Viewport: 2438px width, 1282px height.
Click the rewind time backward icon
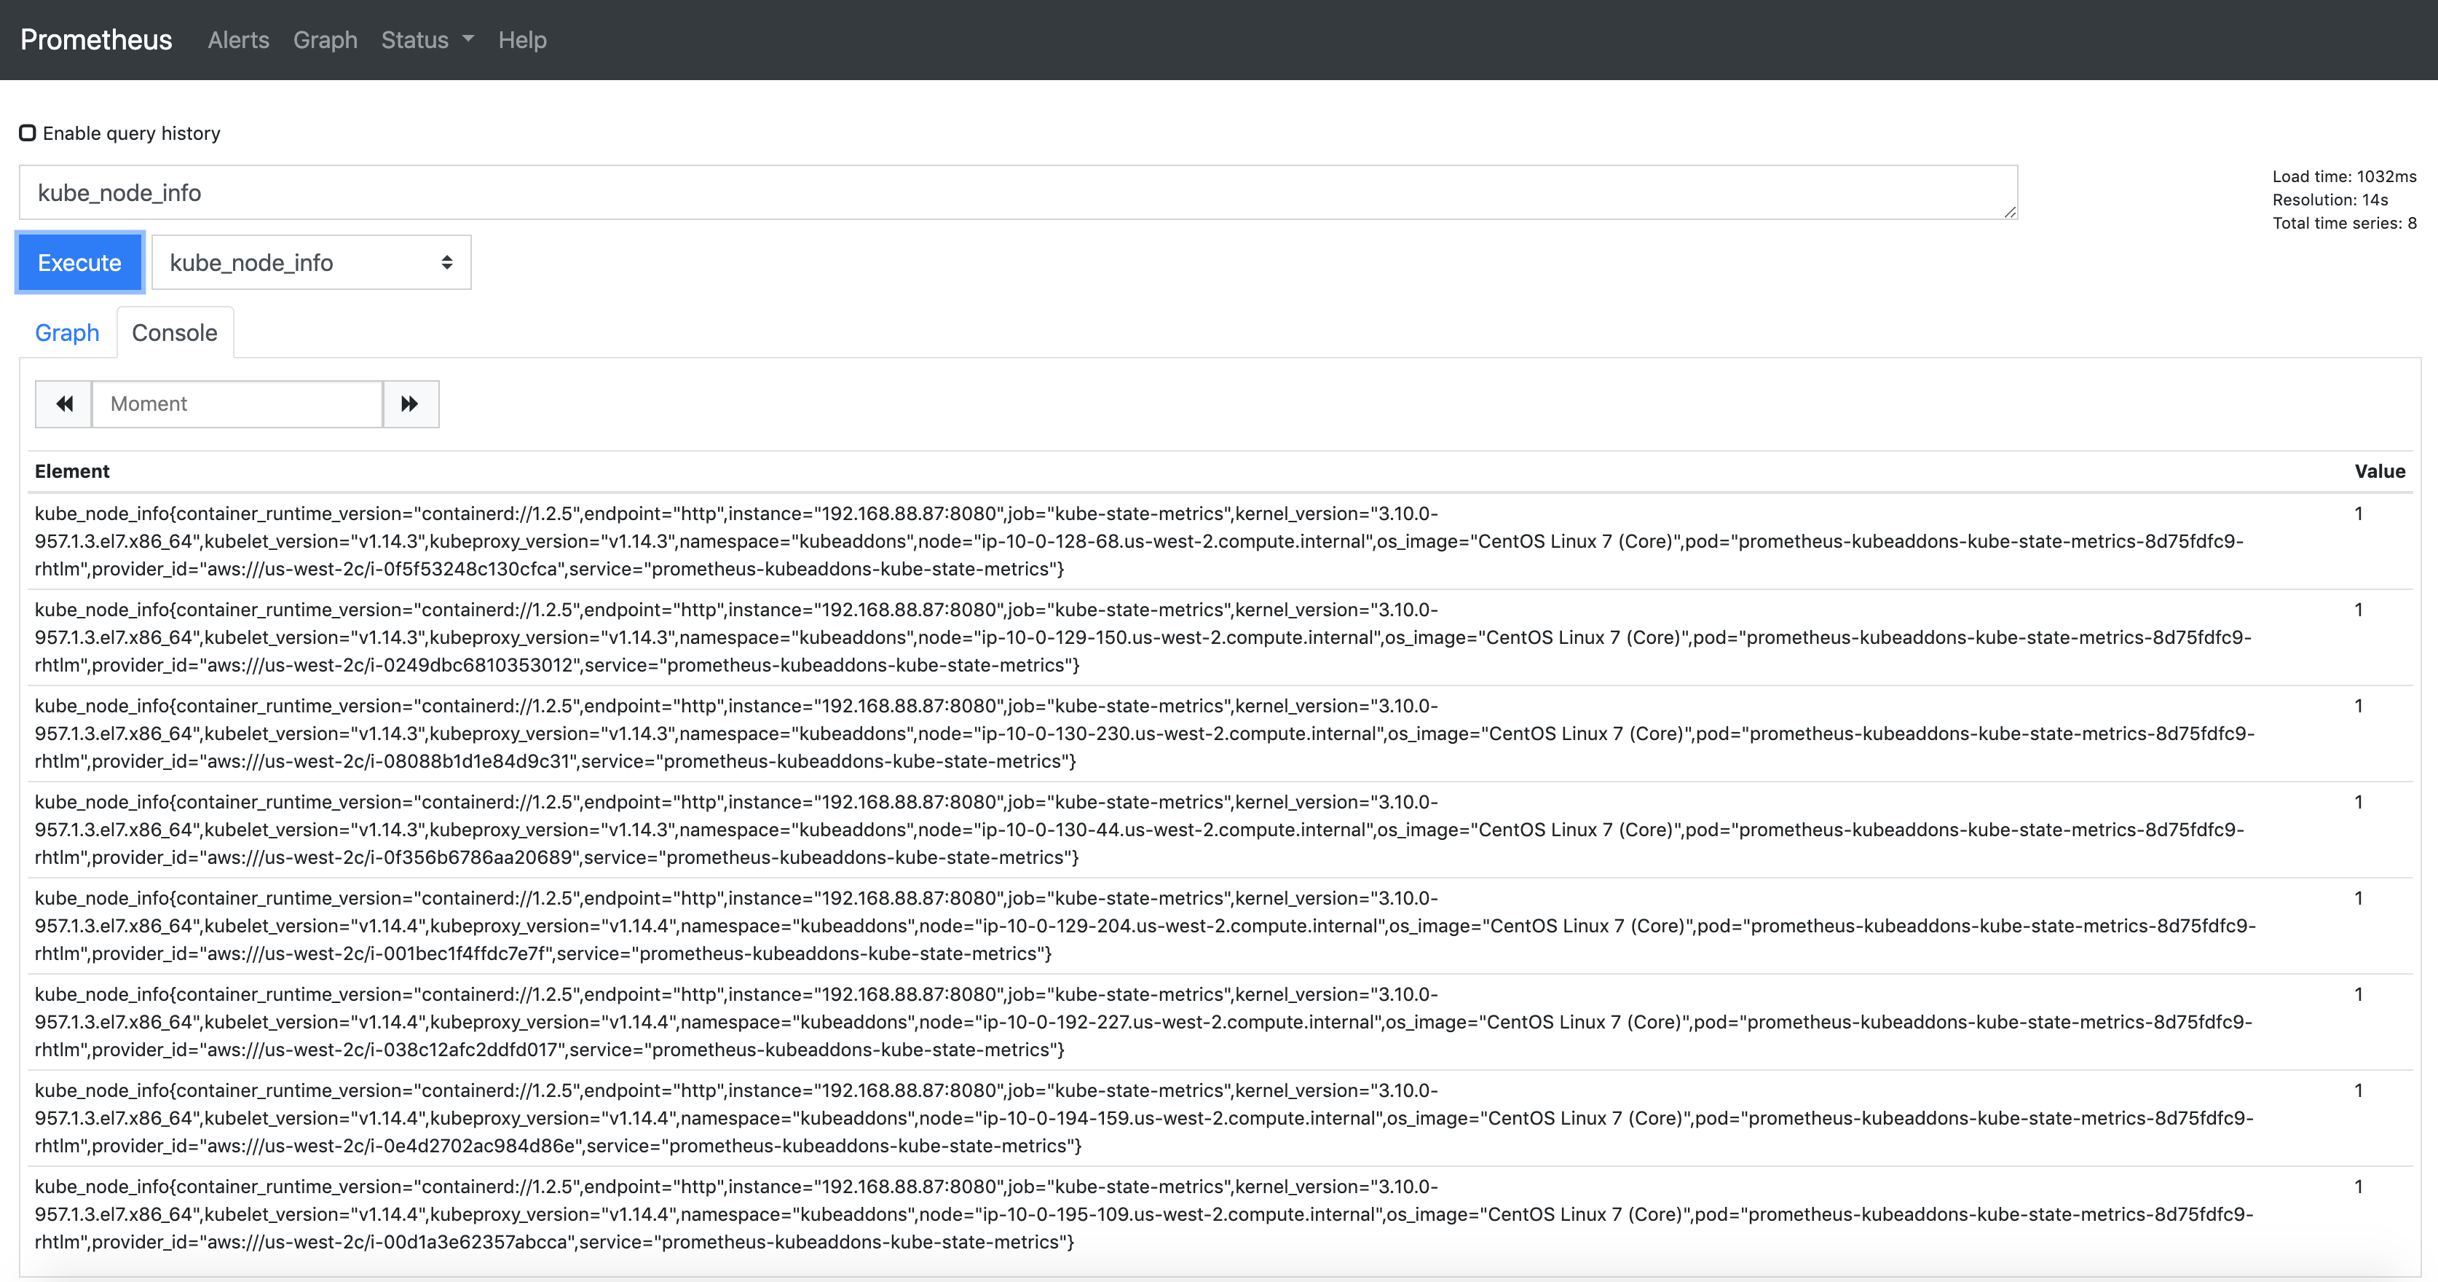[63, 404]
